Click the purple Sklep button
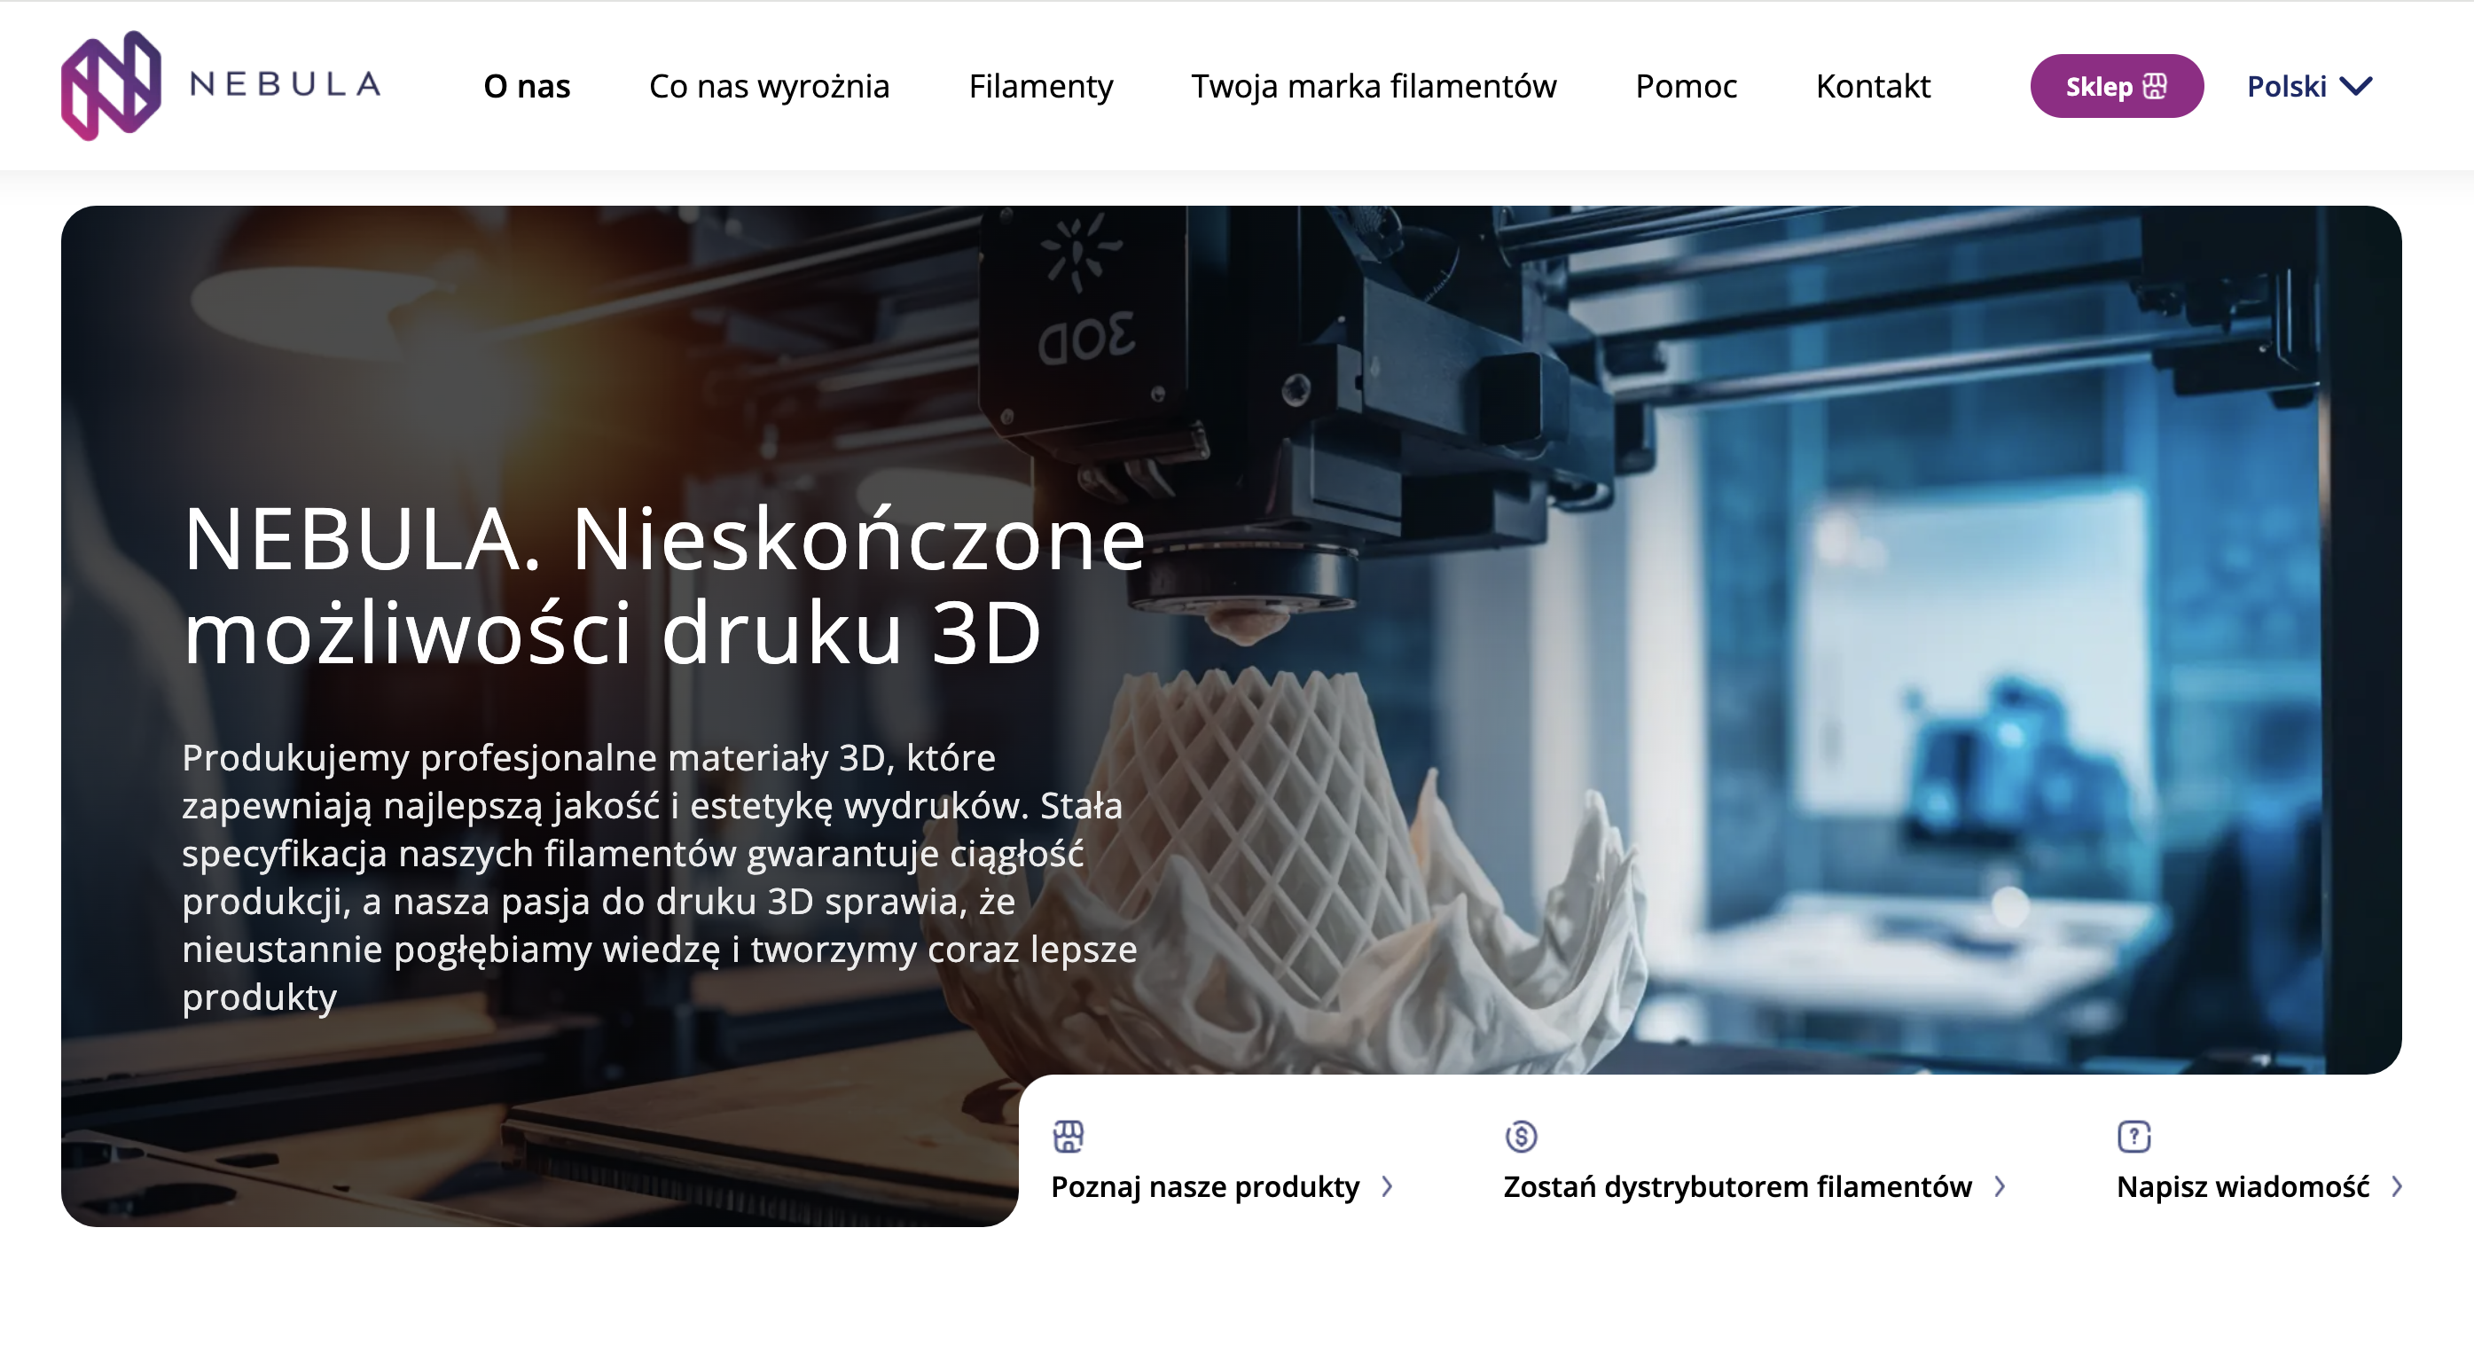 [x=2117, y=86]
